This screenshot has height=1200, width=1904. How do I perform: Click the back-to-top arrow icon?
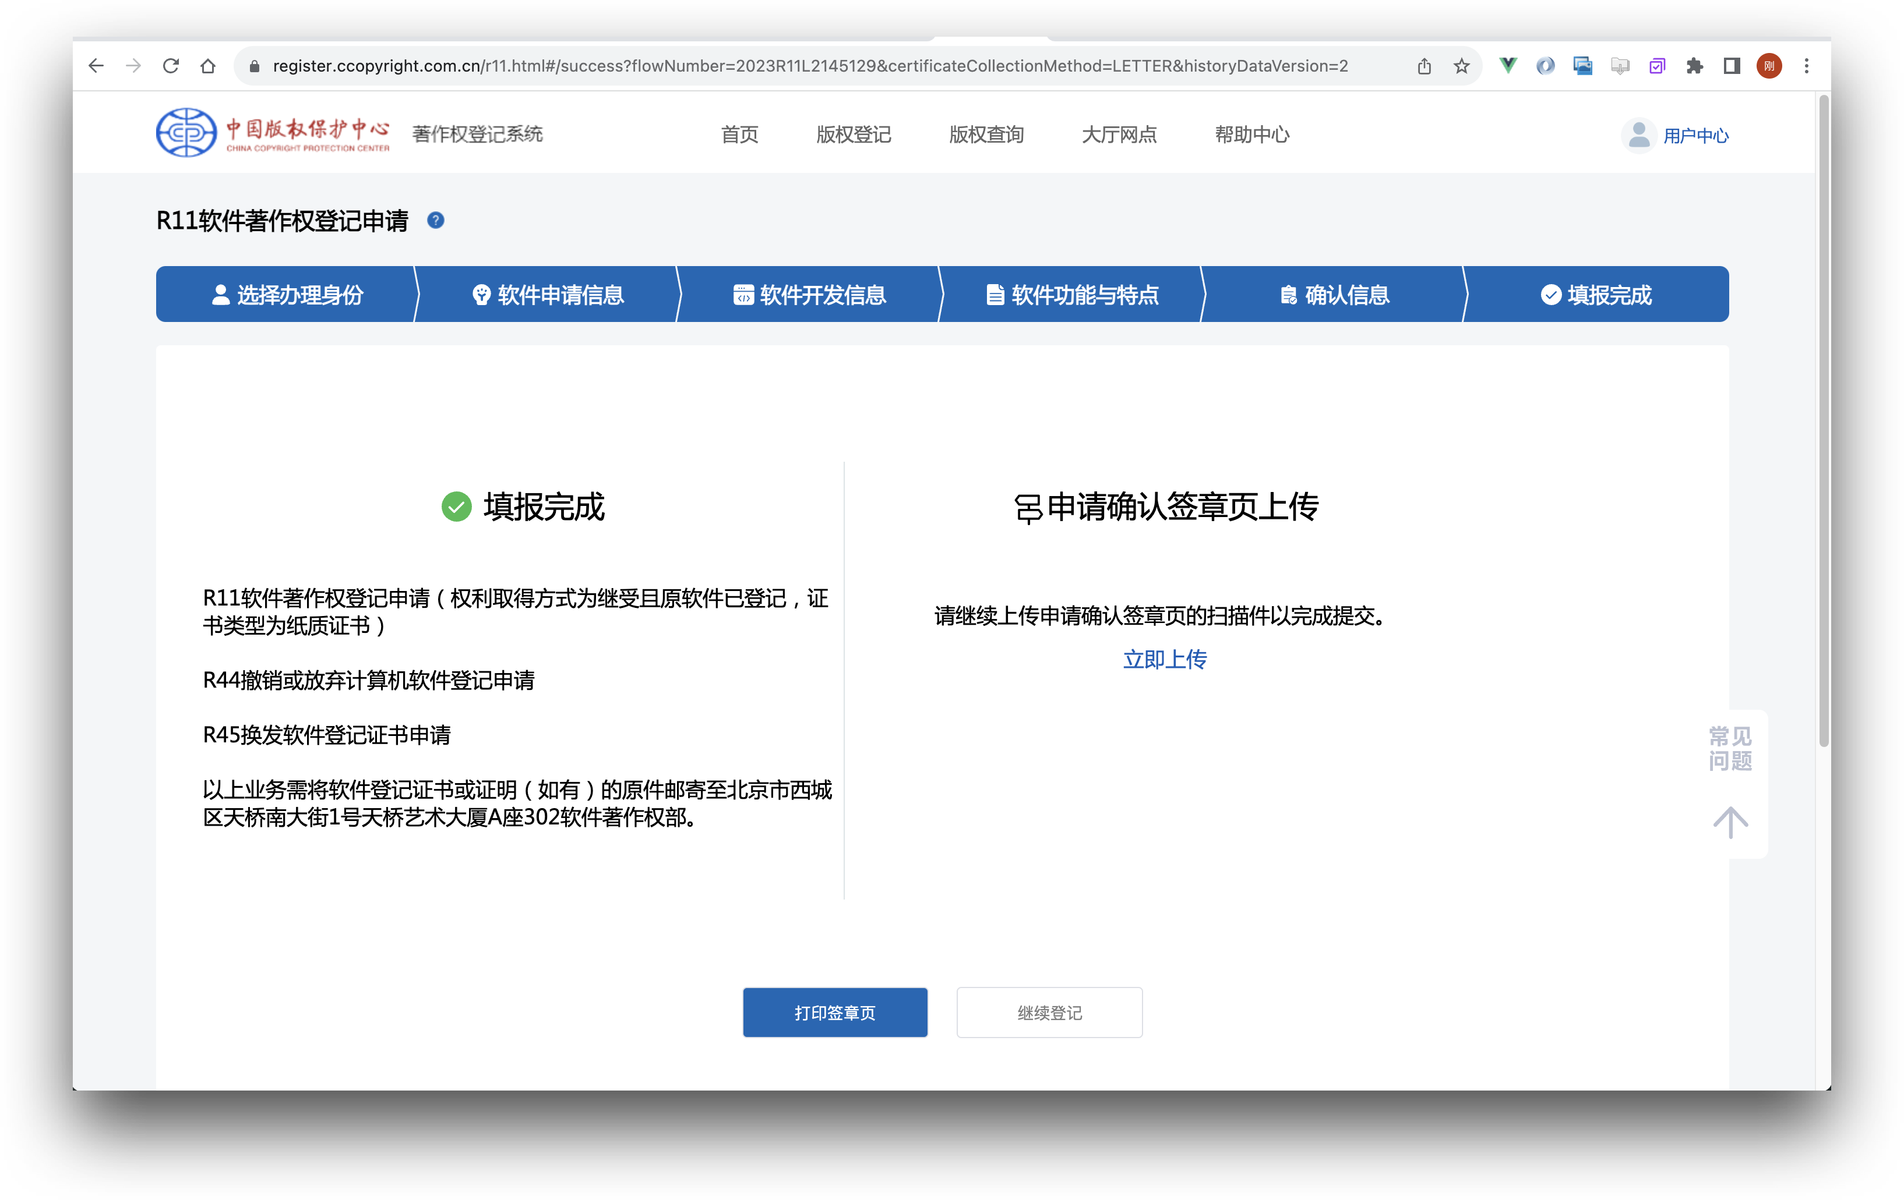click(1730, 822)
